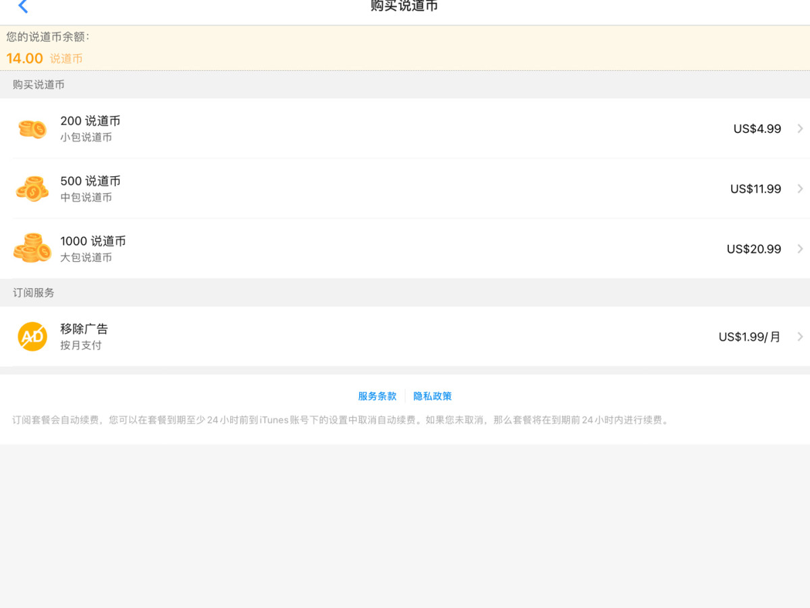Tap the auto-renewal notice paragraph
Screen dimensions: 810x608
(341, 420)
